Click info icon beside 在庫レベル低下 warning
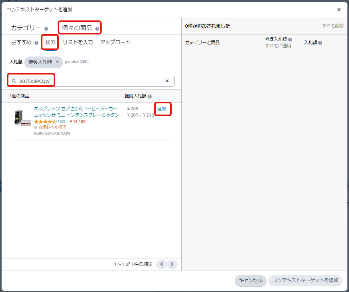349x292 pixels. click(36, 127)
